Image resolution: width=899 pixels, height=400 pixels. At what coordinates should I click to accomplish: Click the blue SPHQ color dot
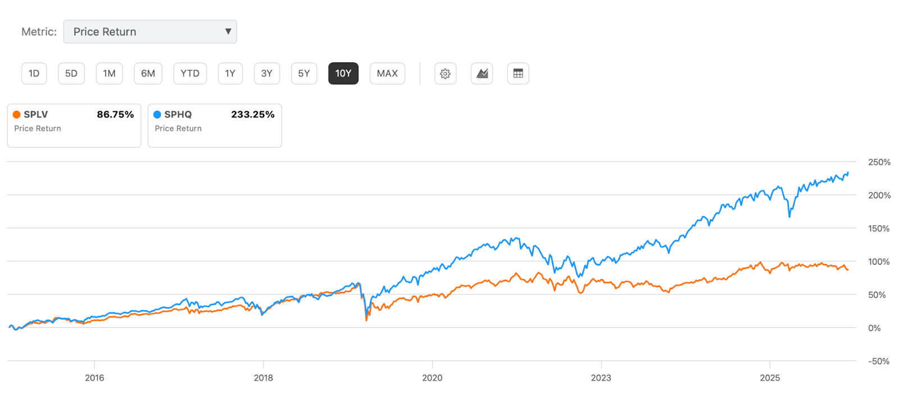(x=157, y=115)
